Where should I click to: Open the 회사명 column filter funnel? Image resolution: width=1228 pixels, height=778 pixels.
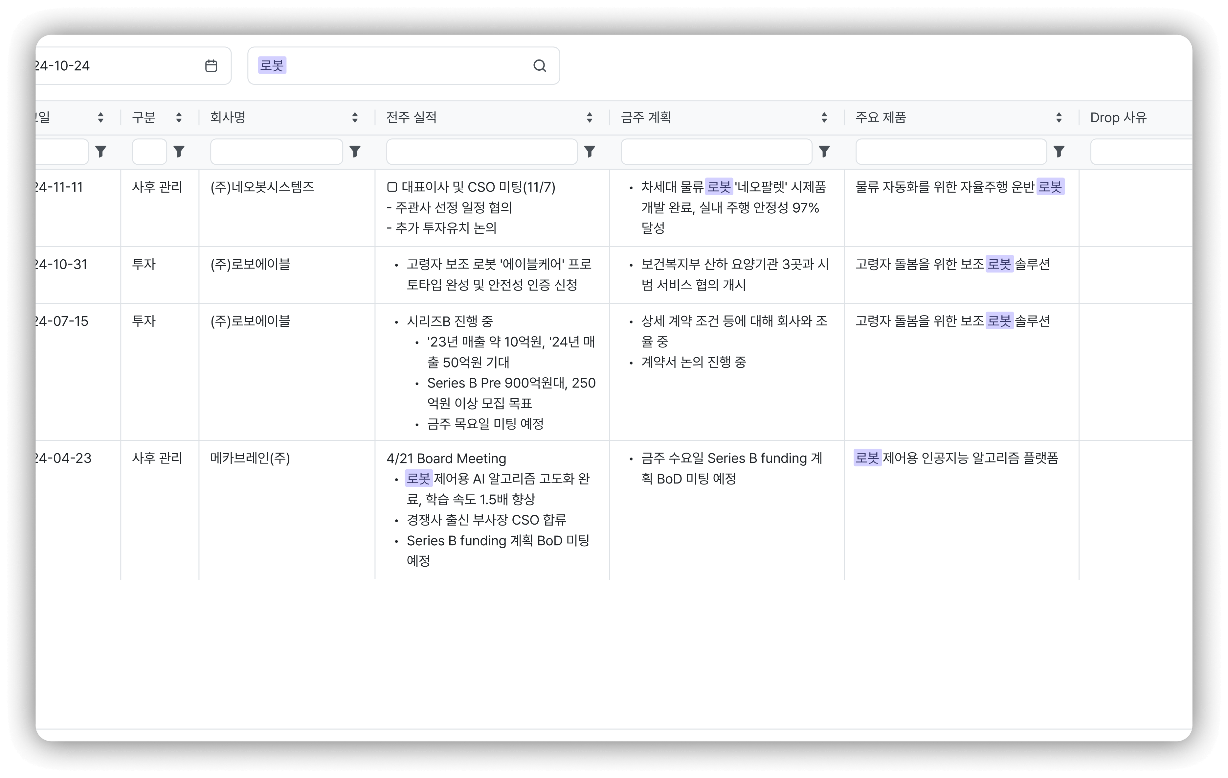[355, 152]
